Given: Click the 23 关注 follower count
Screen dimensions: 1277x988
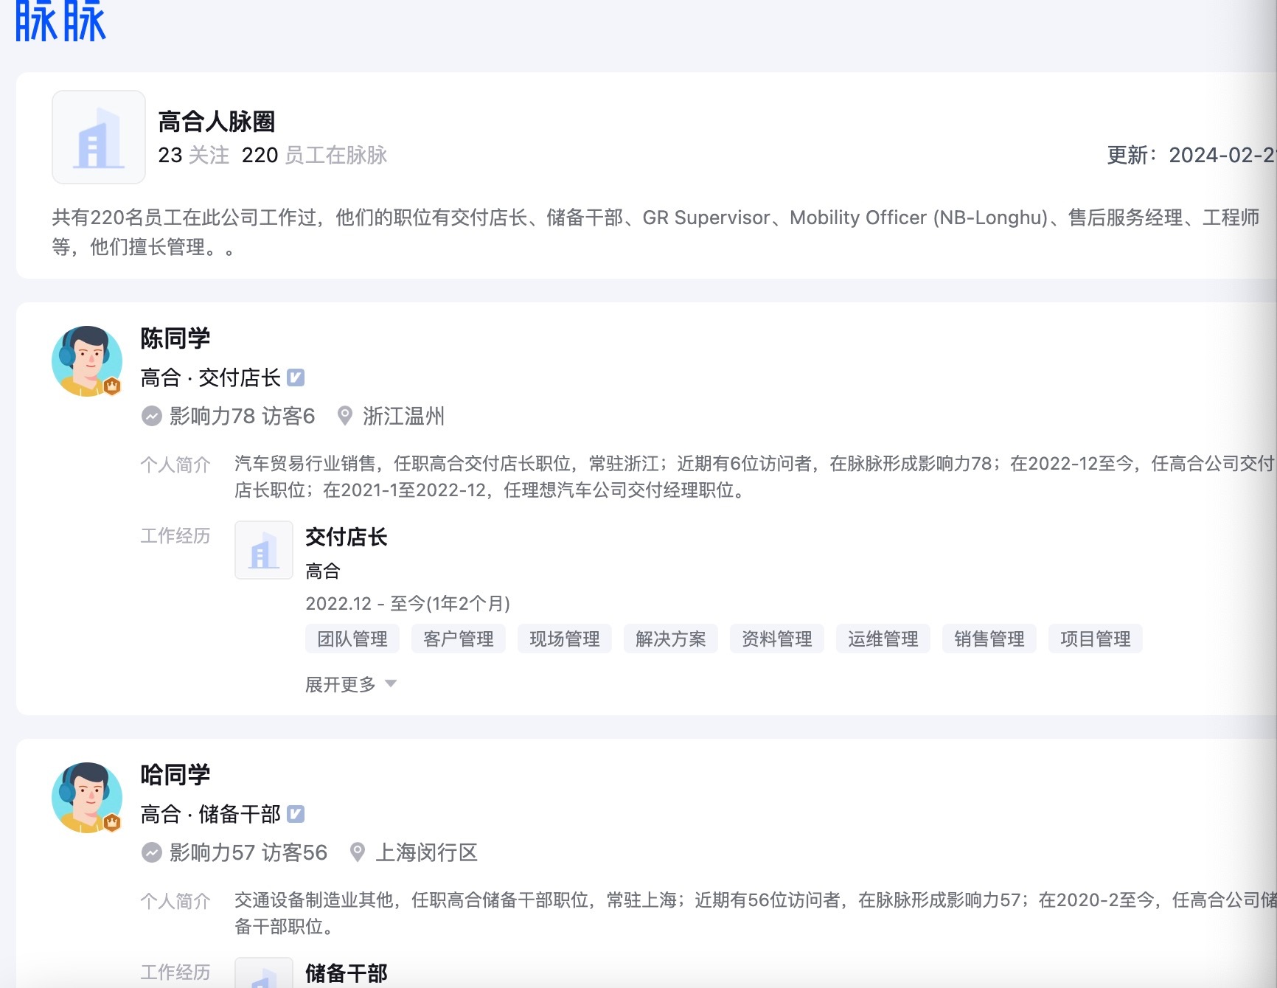Looking at the screenshot, I should (x=194, y=156).
